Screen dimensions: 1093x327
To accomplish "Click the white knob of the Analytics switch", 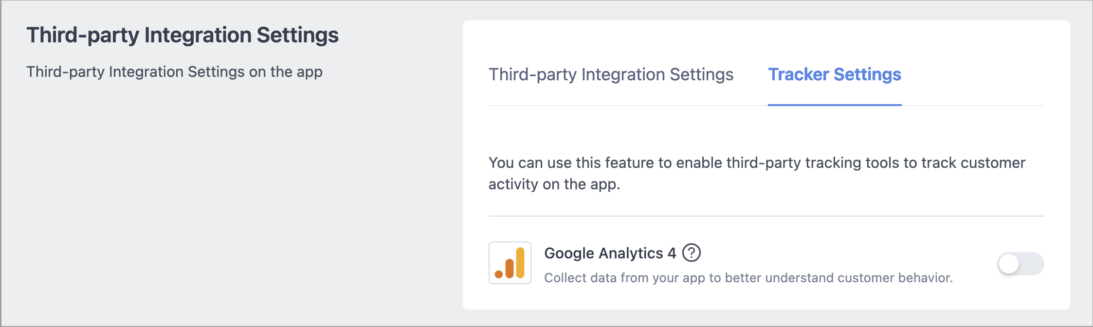I will coord(1009,264).
